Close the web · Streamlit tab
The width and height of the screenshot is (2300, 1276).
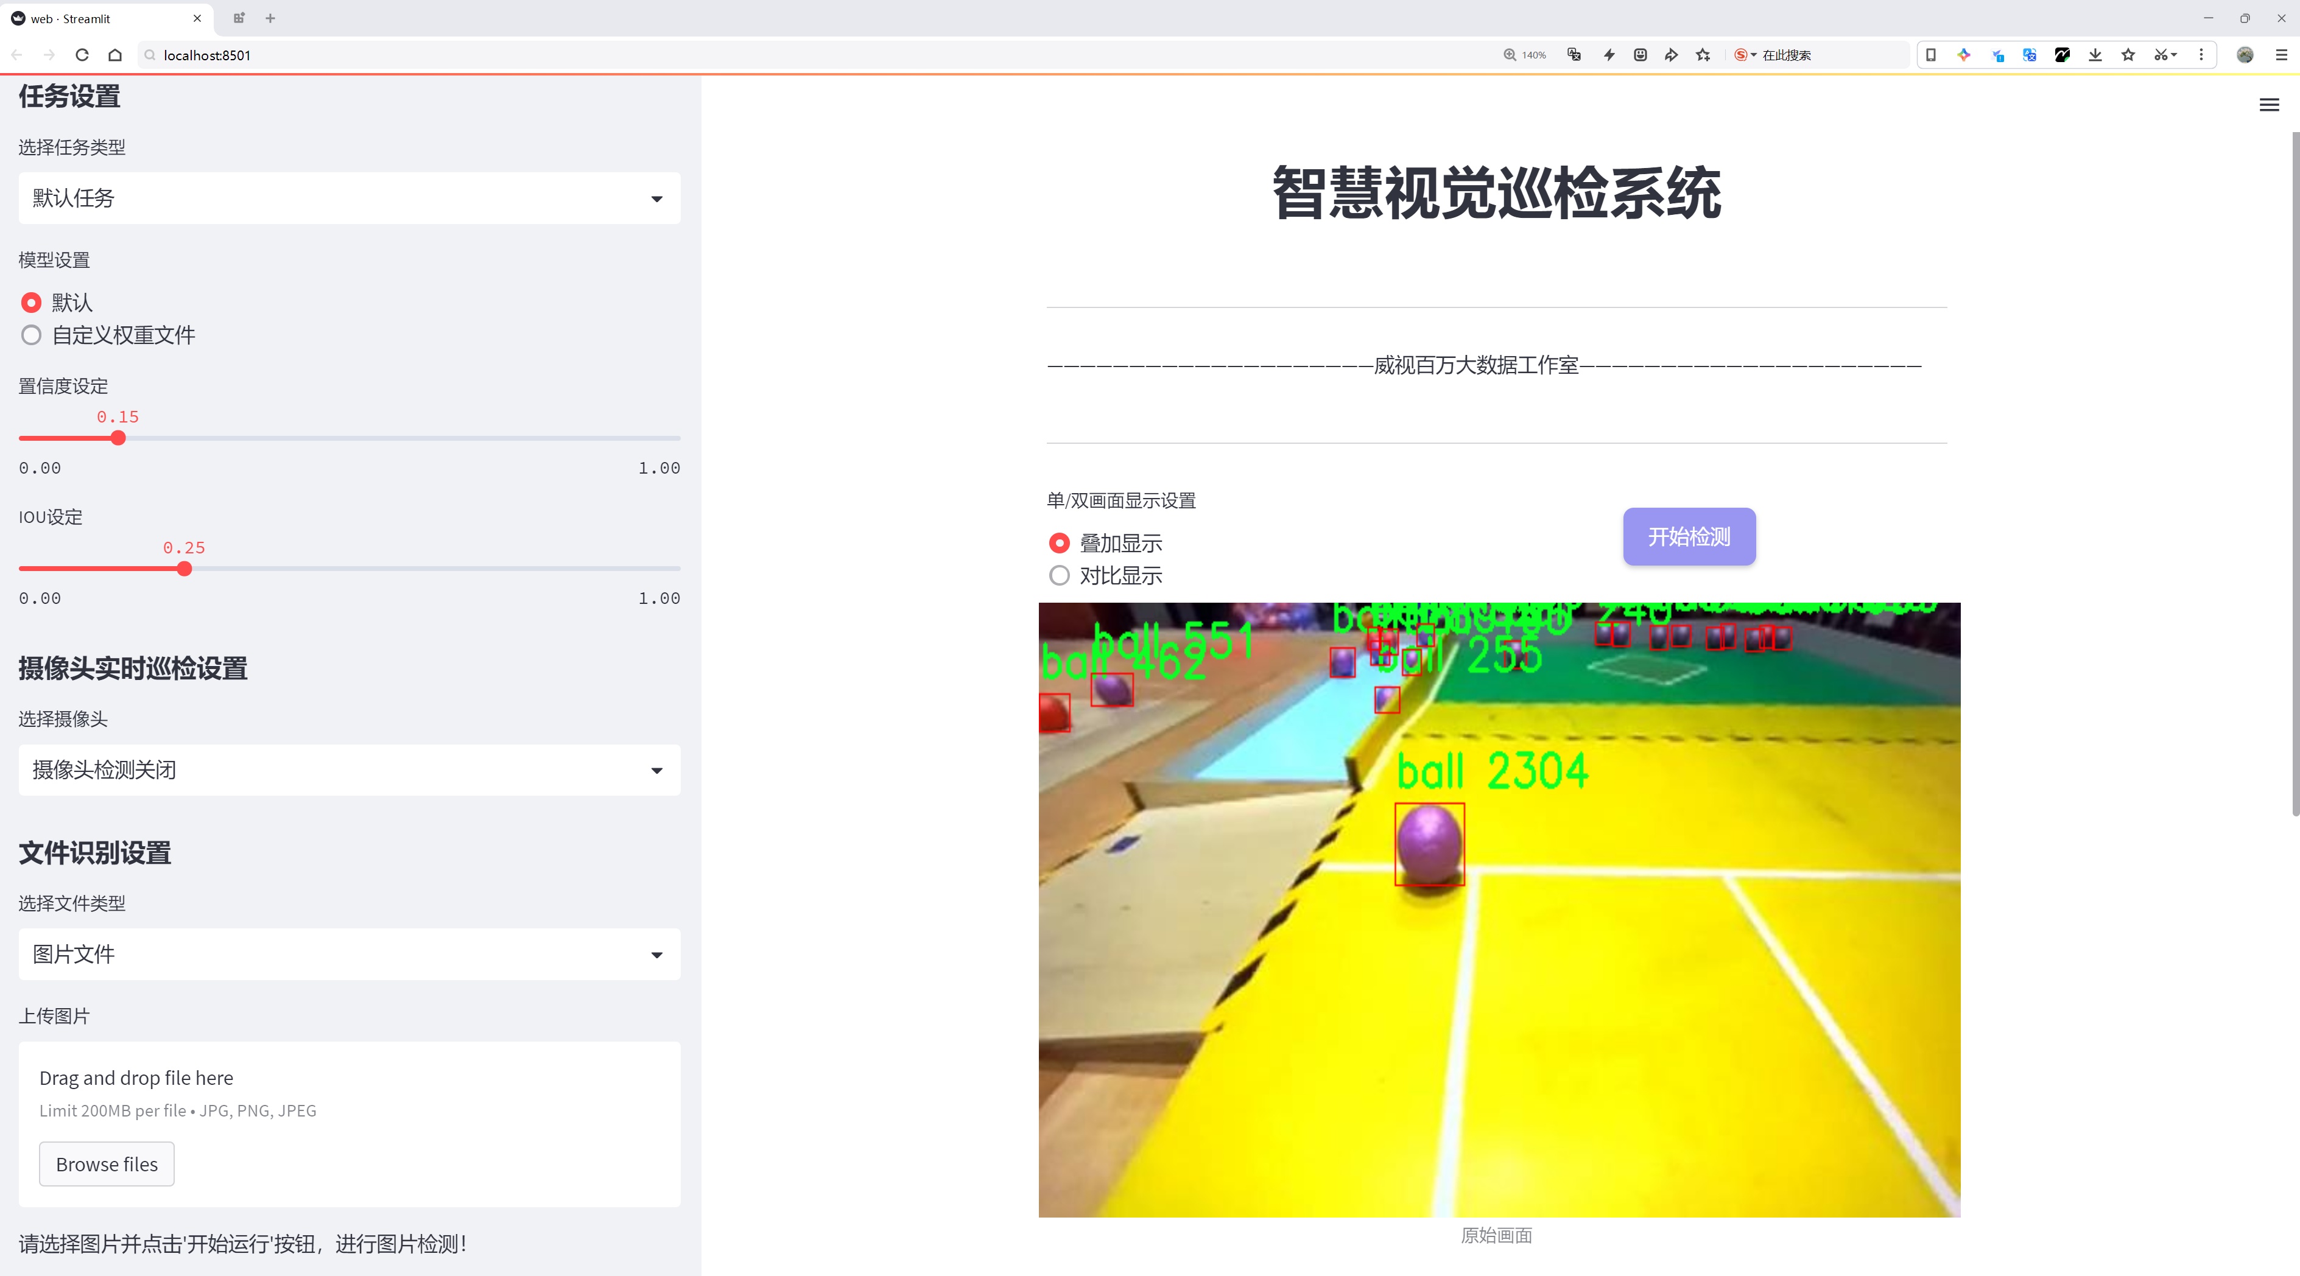(197, 18)
